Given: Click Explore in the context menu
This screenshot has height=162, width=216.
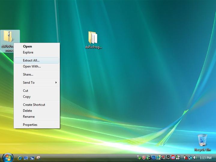Looking at the screenshot, I should click(28, 52).
